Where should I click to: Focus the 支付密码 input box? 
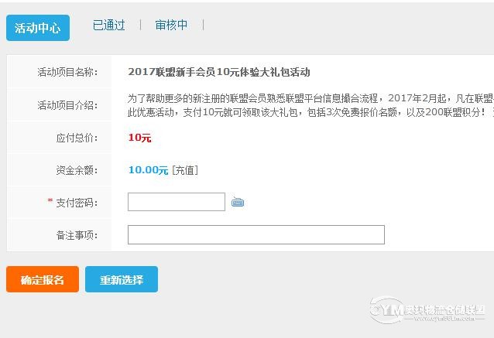(177, 202)
